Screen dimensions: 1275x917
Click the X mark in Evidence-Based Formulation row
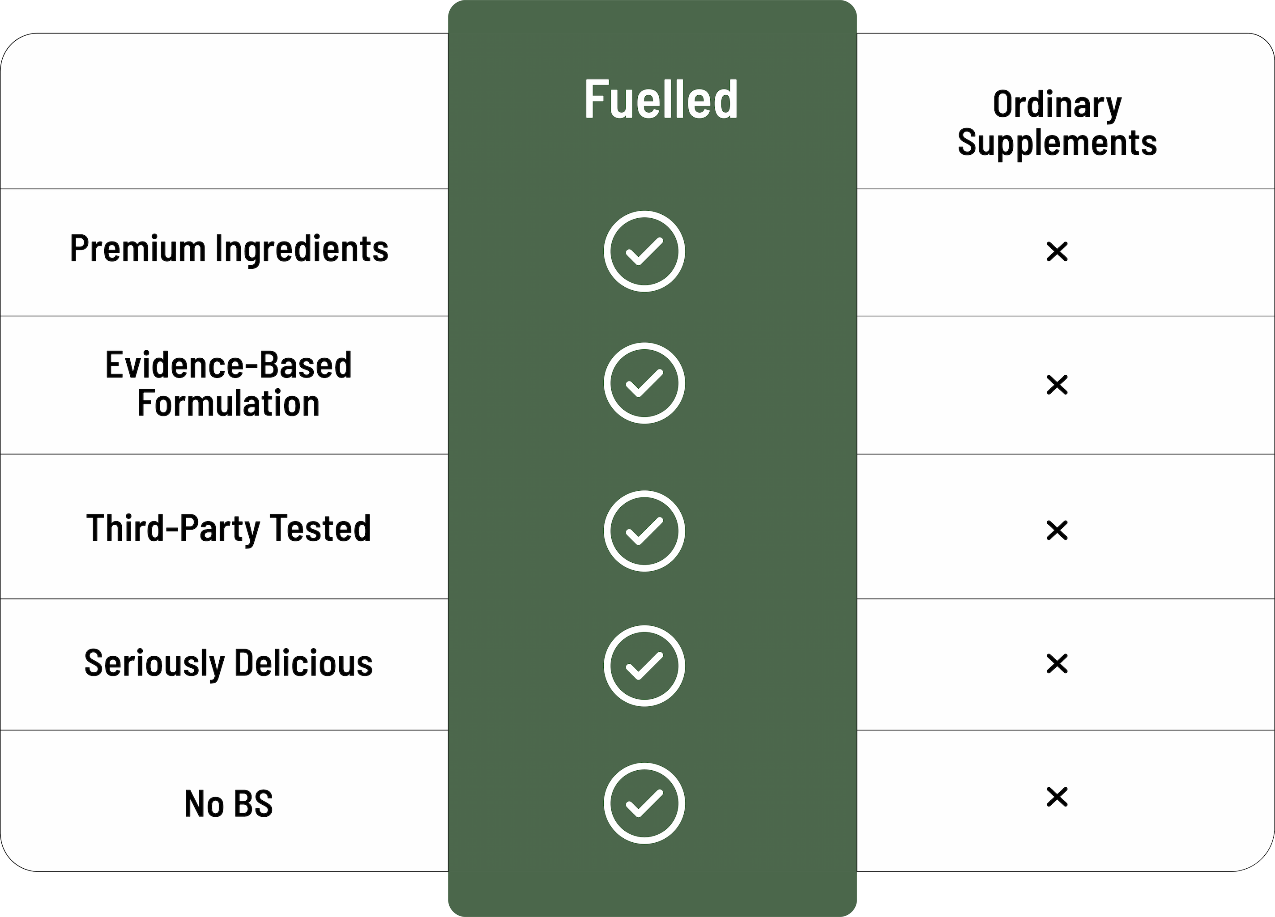[x=1057, y=385]
